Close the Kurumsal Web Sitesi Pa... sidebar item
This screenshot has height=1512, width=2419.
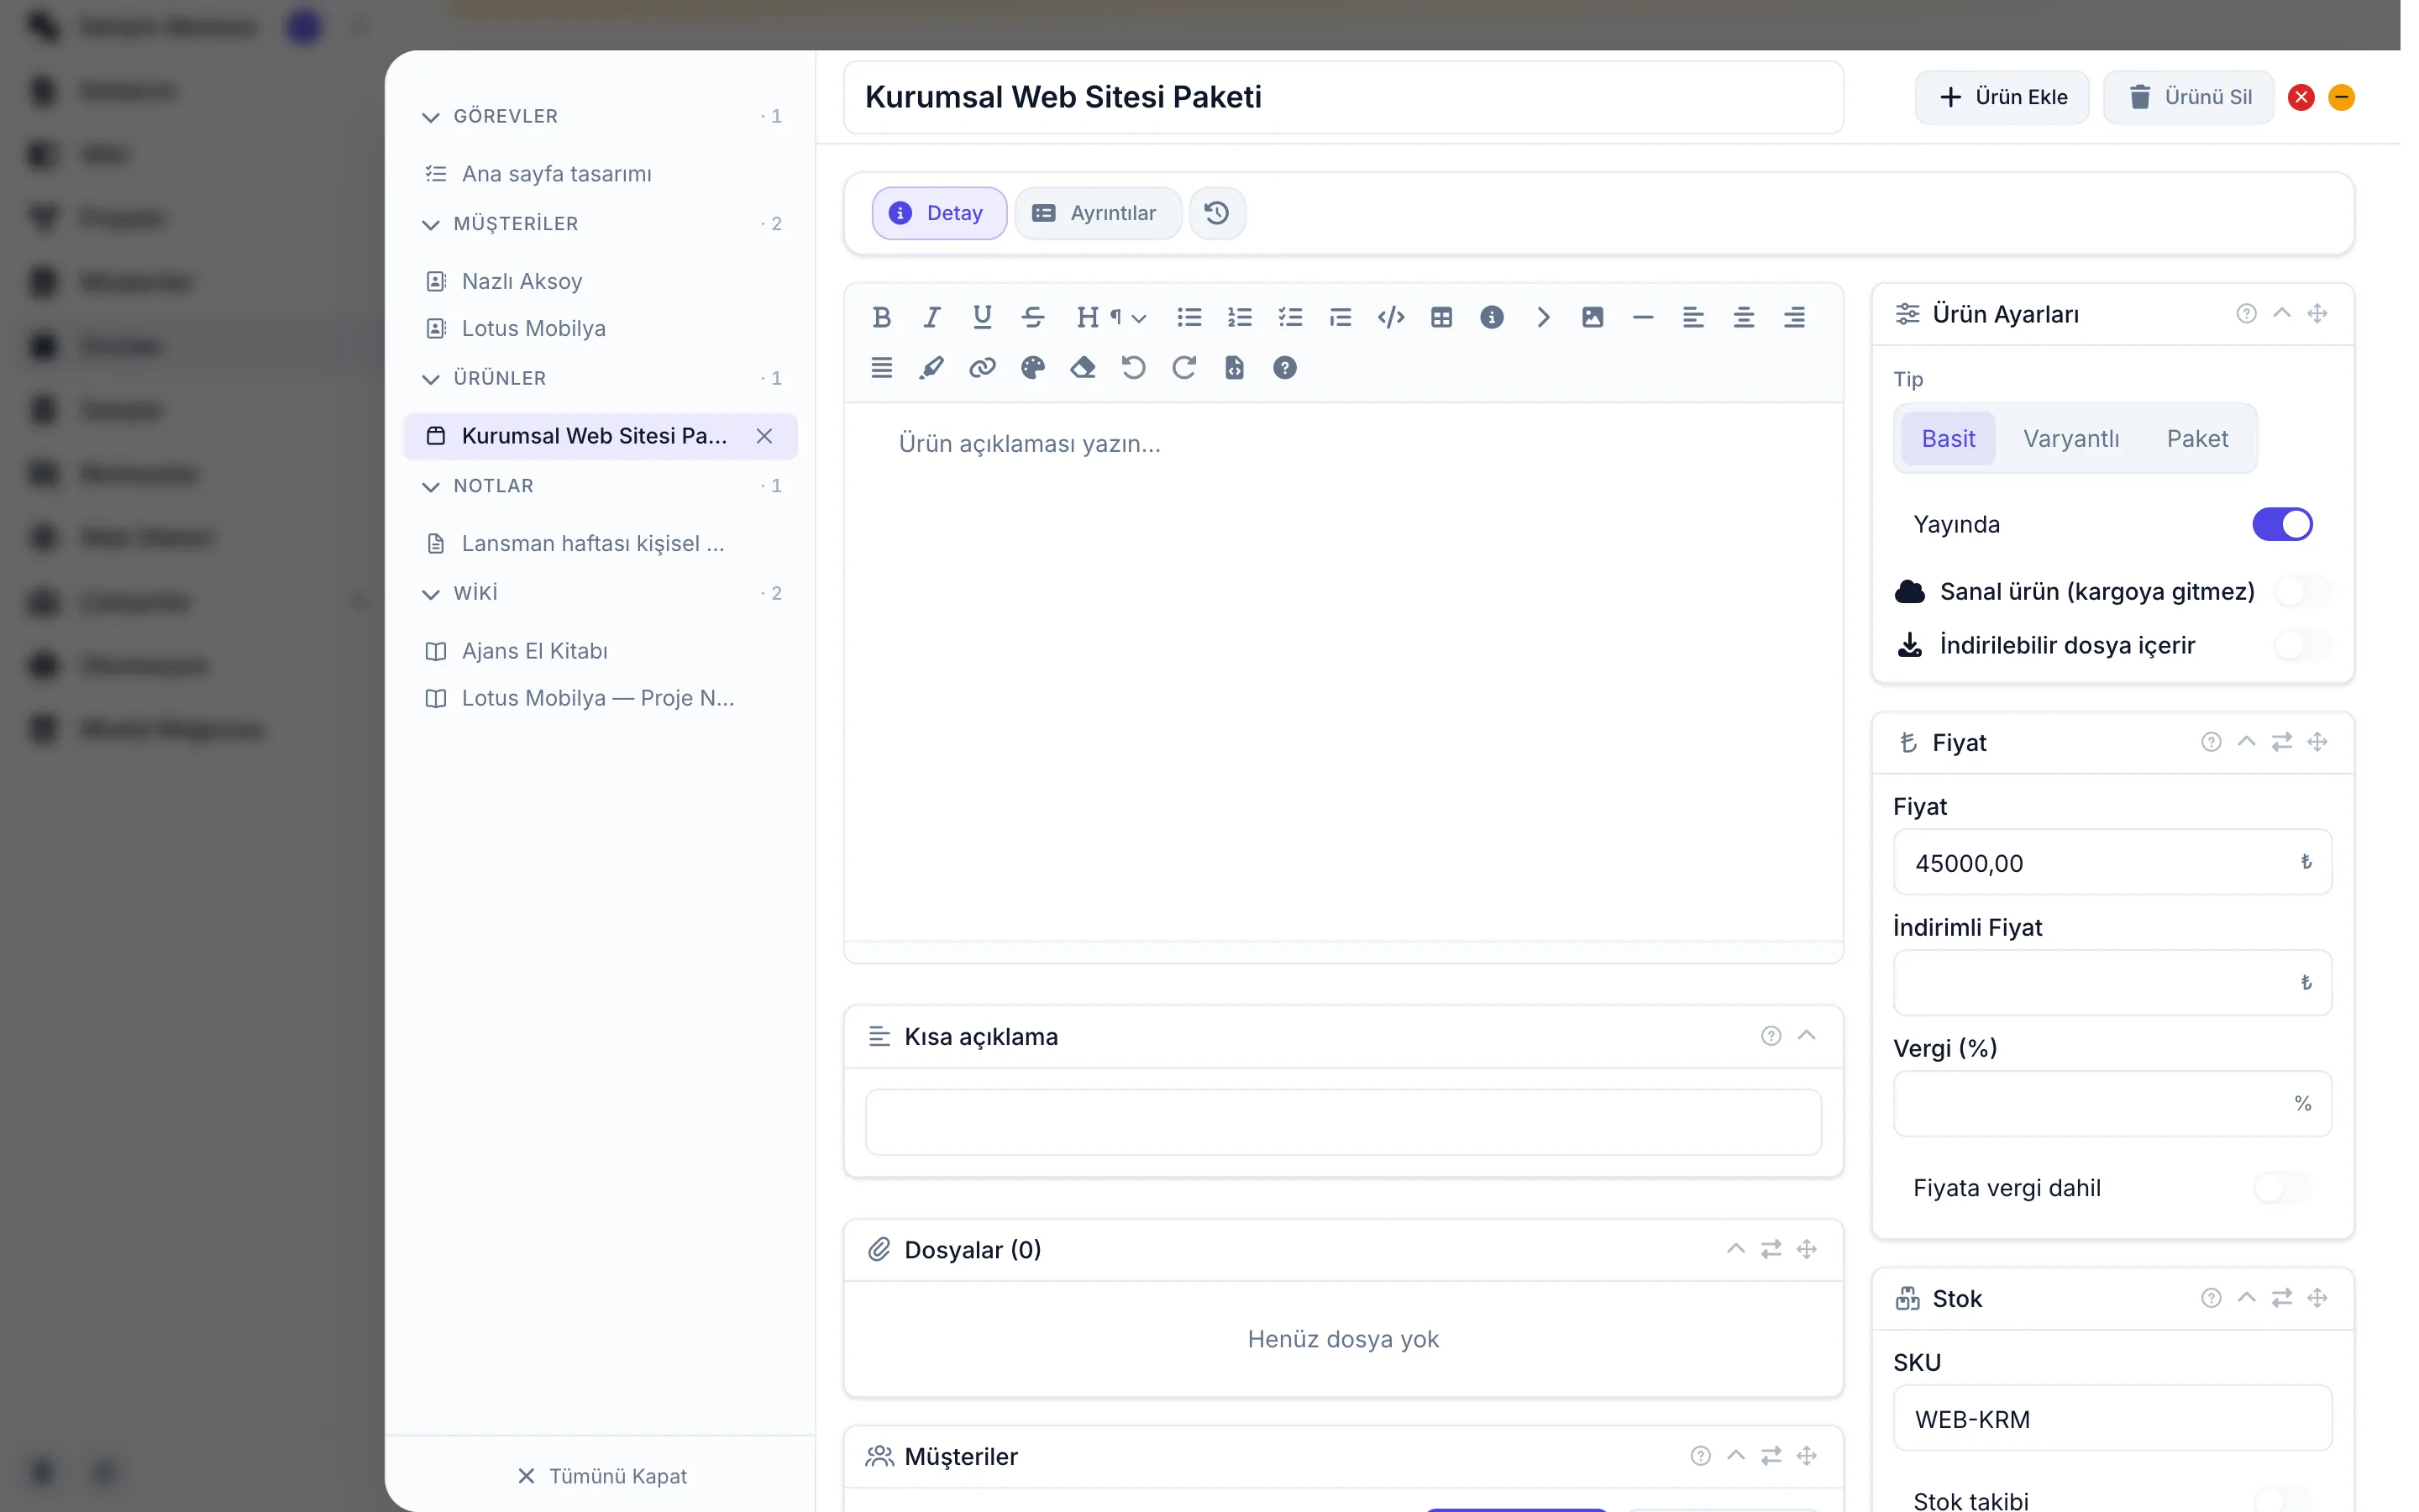[763, 436]
